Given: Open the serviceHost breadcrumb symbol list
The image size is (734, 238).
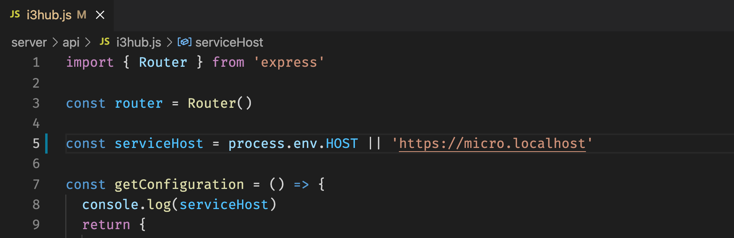Looking at the screenshot, I should coord(229,42).
